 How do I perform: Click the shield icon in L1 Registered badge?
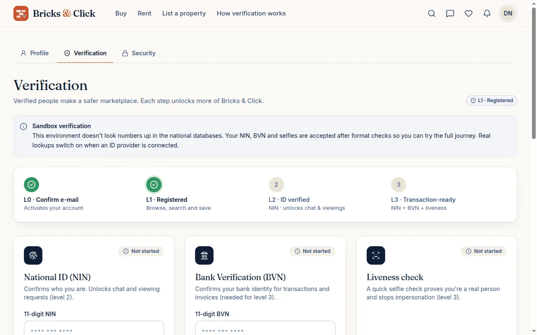(473, 100)
